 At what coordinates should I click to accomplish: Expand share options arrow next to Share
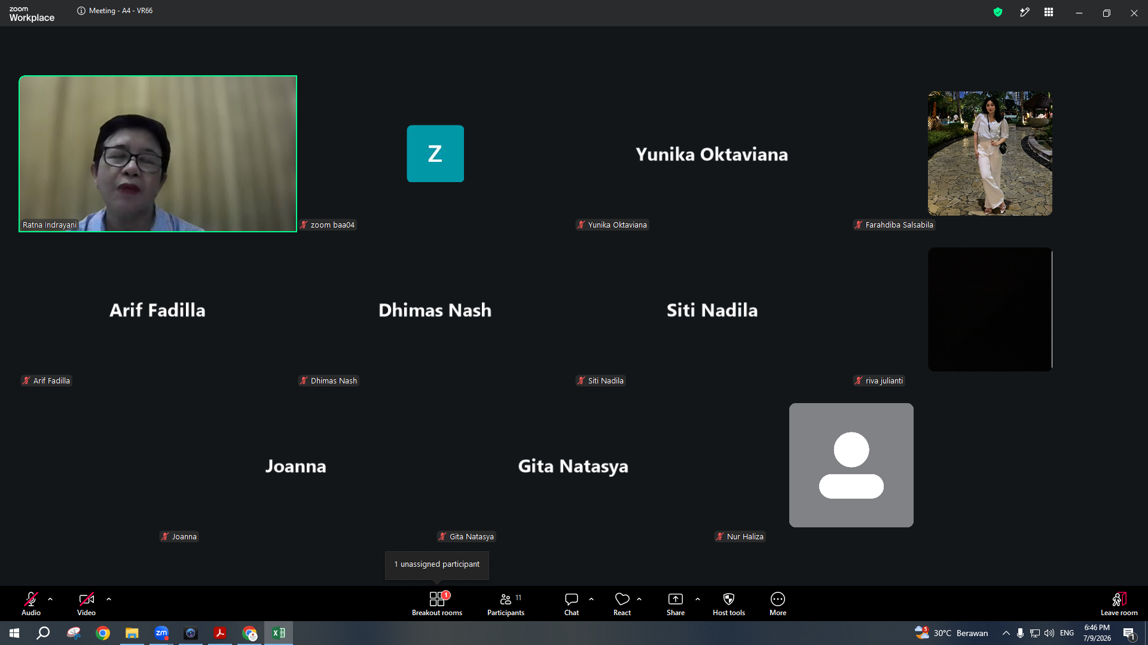tap(698, 599)
